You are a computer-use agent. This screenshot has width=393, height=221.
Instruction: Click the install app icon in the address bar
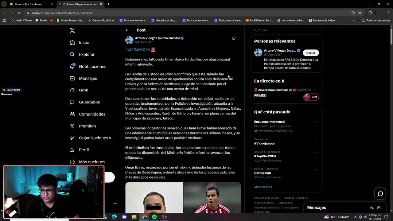click(353, 13)
